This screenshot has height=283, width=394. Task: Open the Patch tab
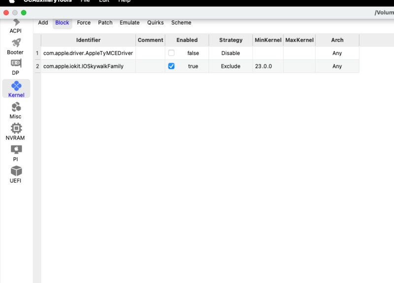105,23
